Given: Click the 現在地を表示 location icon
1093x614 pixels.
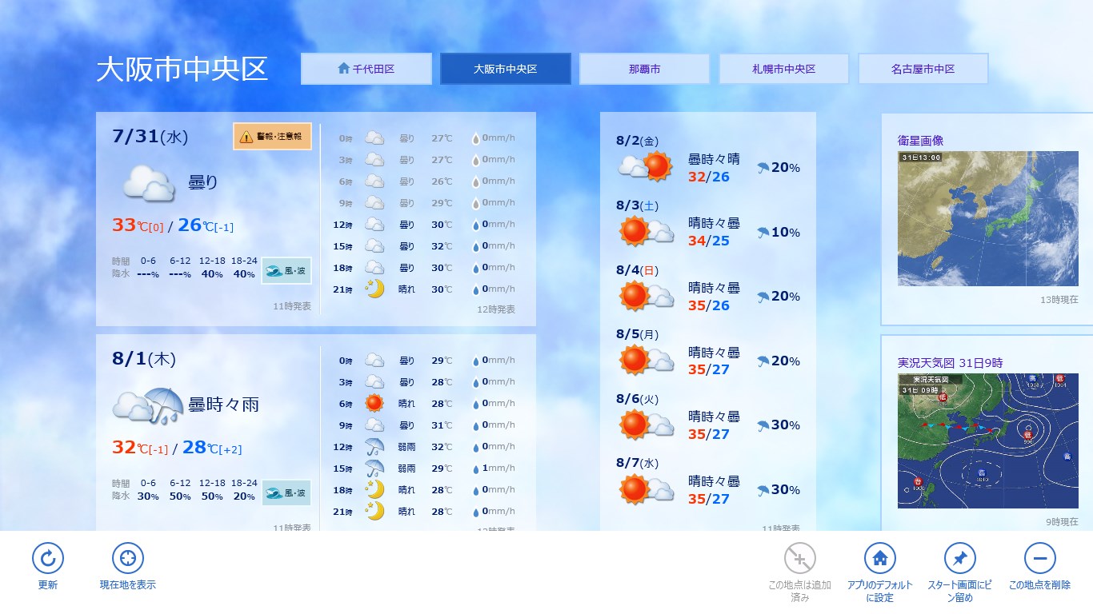Looking at the screenshot, I should pyautogui.click(x=128, y=558).
